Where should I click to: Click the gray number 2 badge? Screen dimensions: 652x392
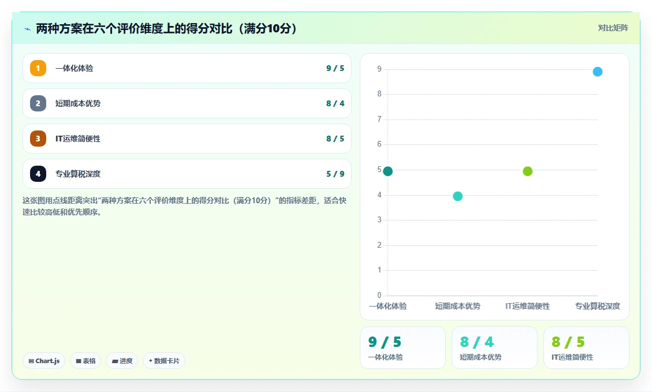click(38, 103)
